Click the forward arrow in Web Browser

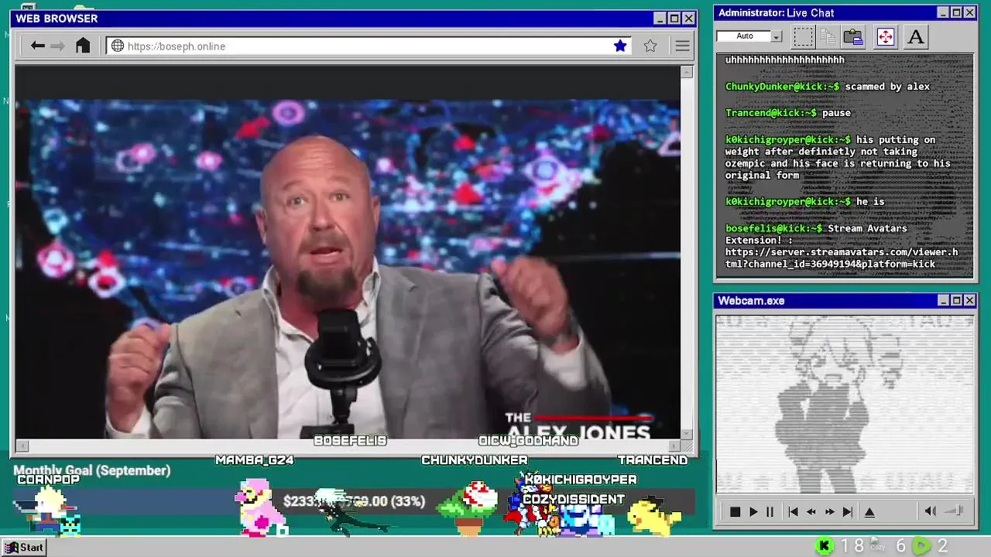coord(57,46)
